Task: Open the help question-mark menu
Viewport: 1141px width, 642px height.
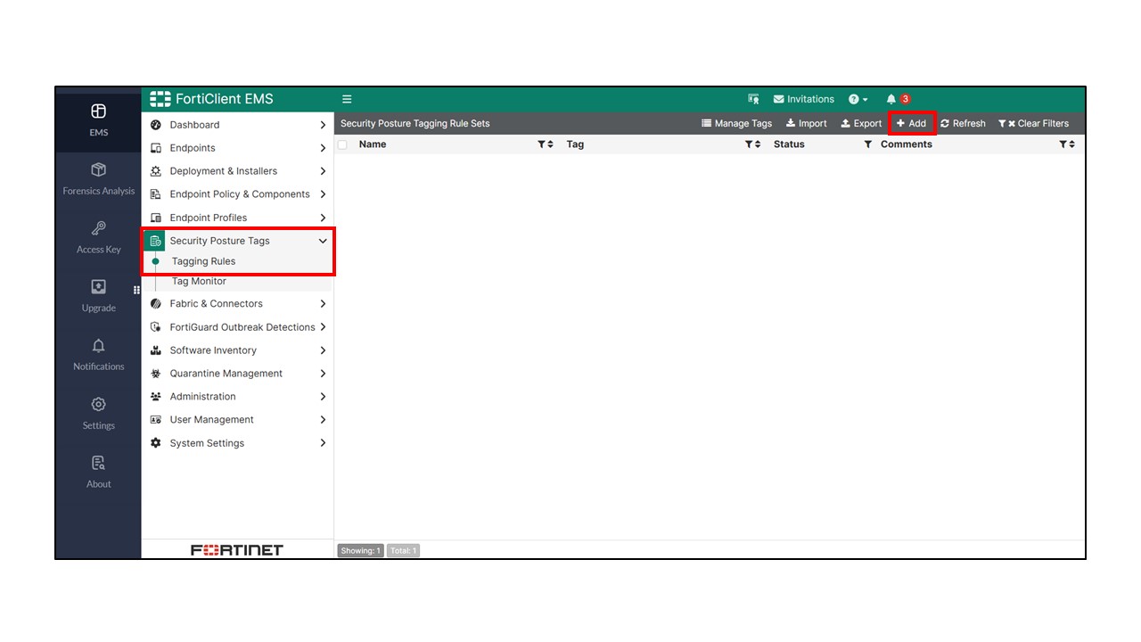Action: 858,99
